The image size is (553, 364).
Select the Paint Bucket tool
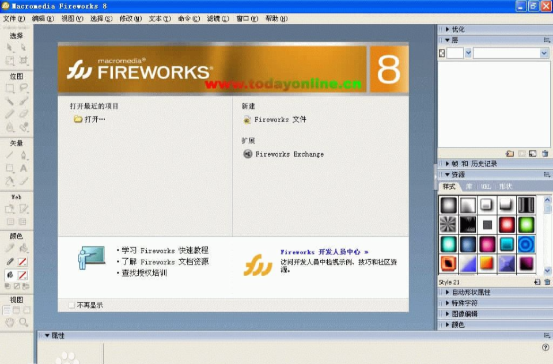(x=24, y=248)
